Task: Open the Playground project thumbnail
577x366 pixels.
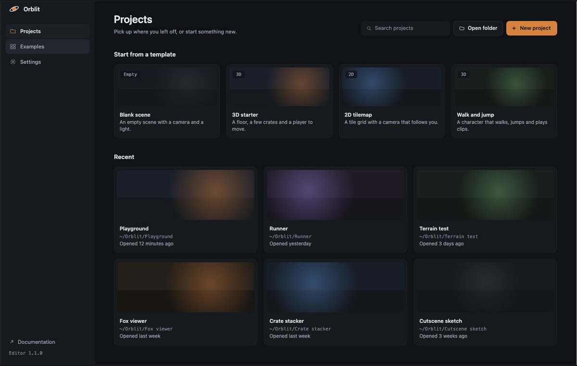Action: pos(186,195)
